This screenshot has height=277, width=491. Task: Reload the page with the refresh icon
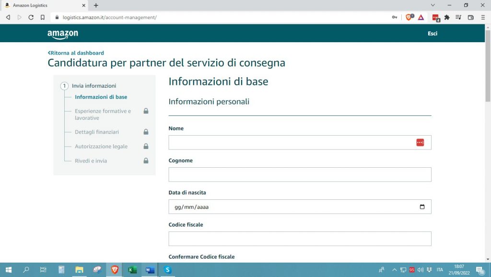[31, 17]
